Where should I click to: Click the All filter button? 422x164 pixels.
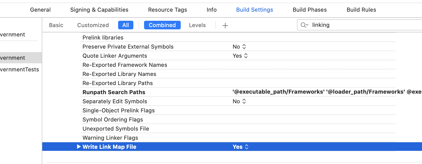click(125, 25)
